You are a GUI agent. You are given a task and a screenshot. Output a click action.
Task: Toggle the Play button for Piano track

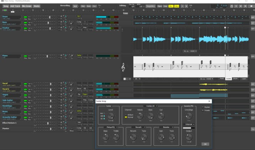click(x=25, y=56)
